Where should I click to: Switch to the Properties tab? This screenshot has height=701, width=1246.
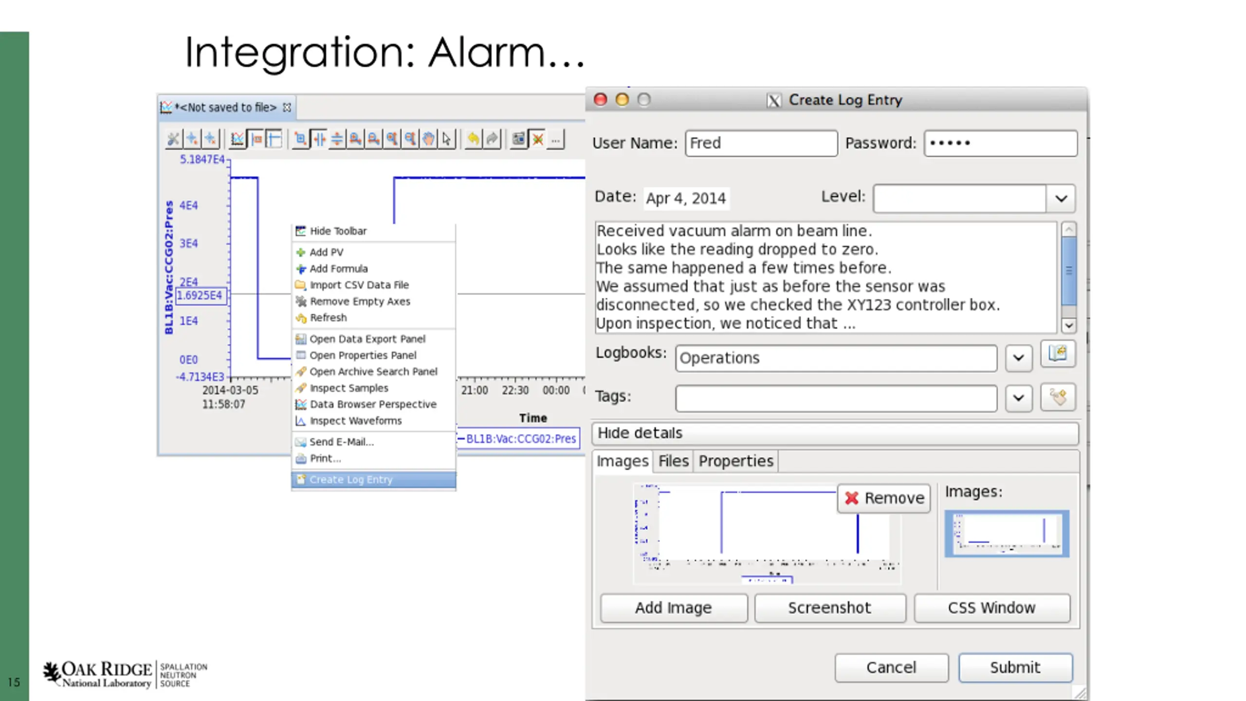point(735,461)
